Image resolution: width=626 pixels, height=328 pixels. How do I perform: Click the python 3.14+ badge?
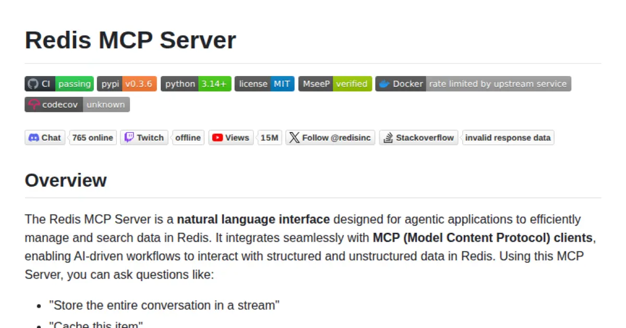point(196,83)
